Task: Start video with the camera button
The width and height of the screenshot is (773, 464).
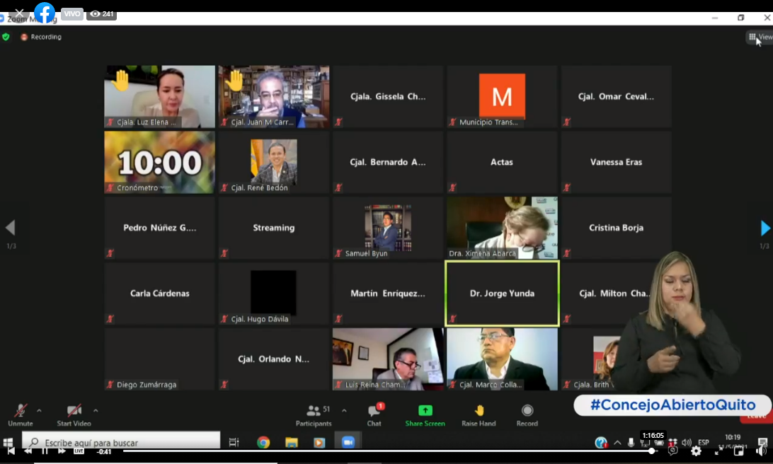Action: click(x=74, y=411)
